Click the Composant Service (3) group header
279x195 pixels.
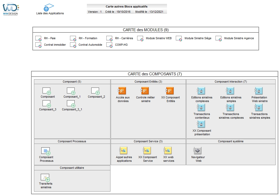tap(148, 141)
